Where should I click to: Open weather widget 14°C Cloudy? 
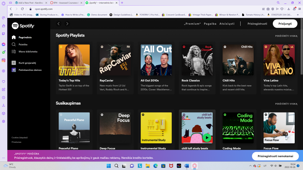10,166
